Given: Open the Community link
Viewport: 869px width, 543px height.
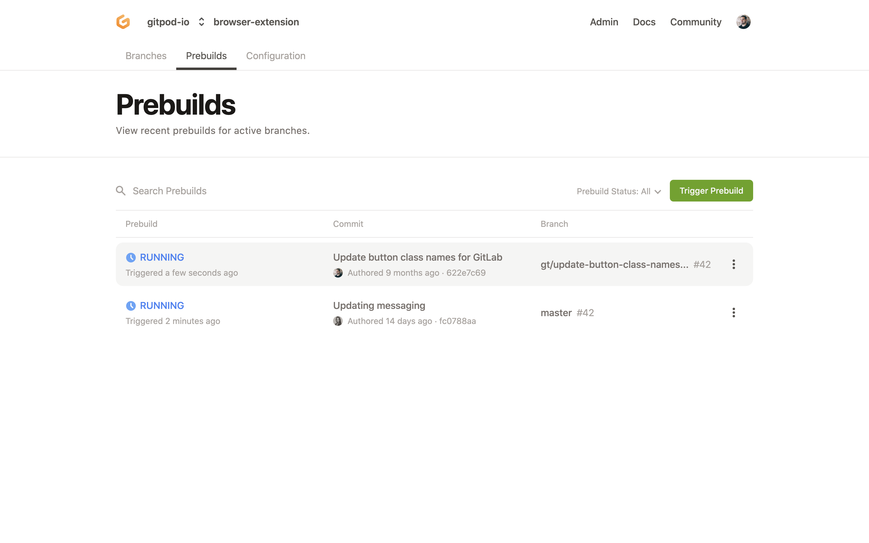Looking at the screenshot, I should (x=696, y=22).
